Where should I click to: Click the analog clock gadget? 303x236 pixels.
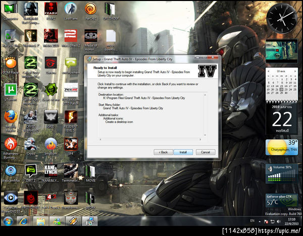pyautogui.click(x=282, y=19)
